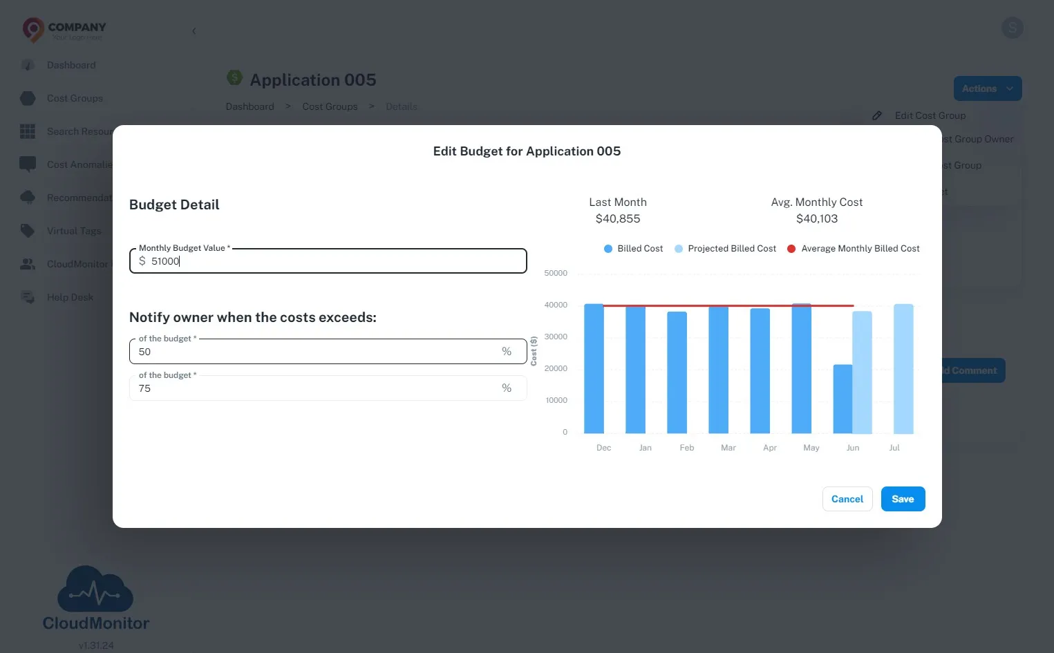The width and height of the screenshot is (1054, 653).
Task: Click the Jul projected cost bar
Action: pyautogui.click(x=903, y=369)
